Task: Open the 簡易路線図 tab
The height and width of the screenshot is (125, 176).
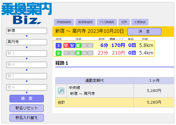Action: tap(85, 22)
